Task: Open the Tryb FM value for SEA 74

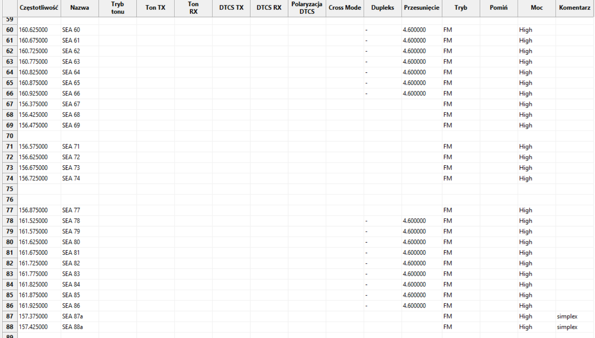Action: click(448, 178)
